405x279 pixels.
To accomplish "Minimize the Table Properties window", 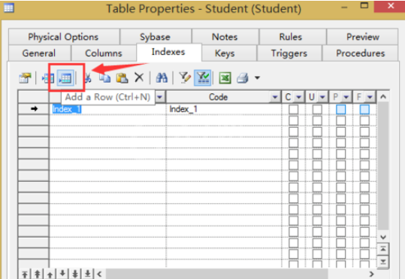I will 344,7.
